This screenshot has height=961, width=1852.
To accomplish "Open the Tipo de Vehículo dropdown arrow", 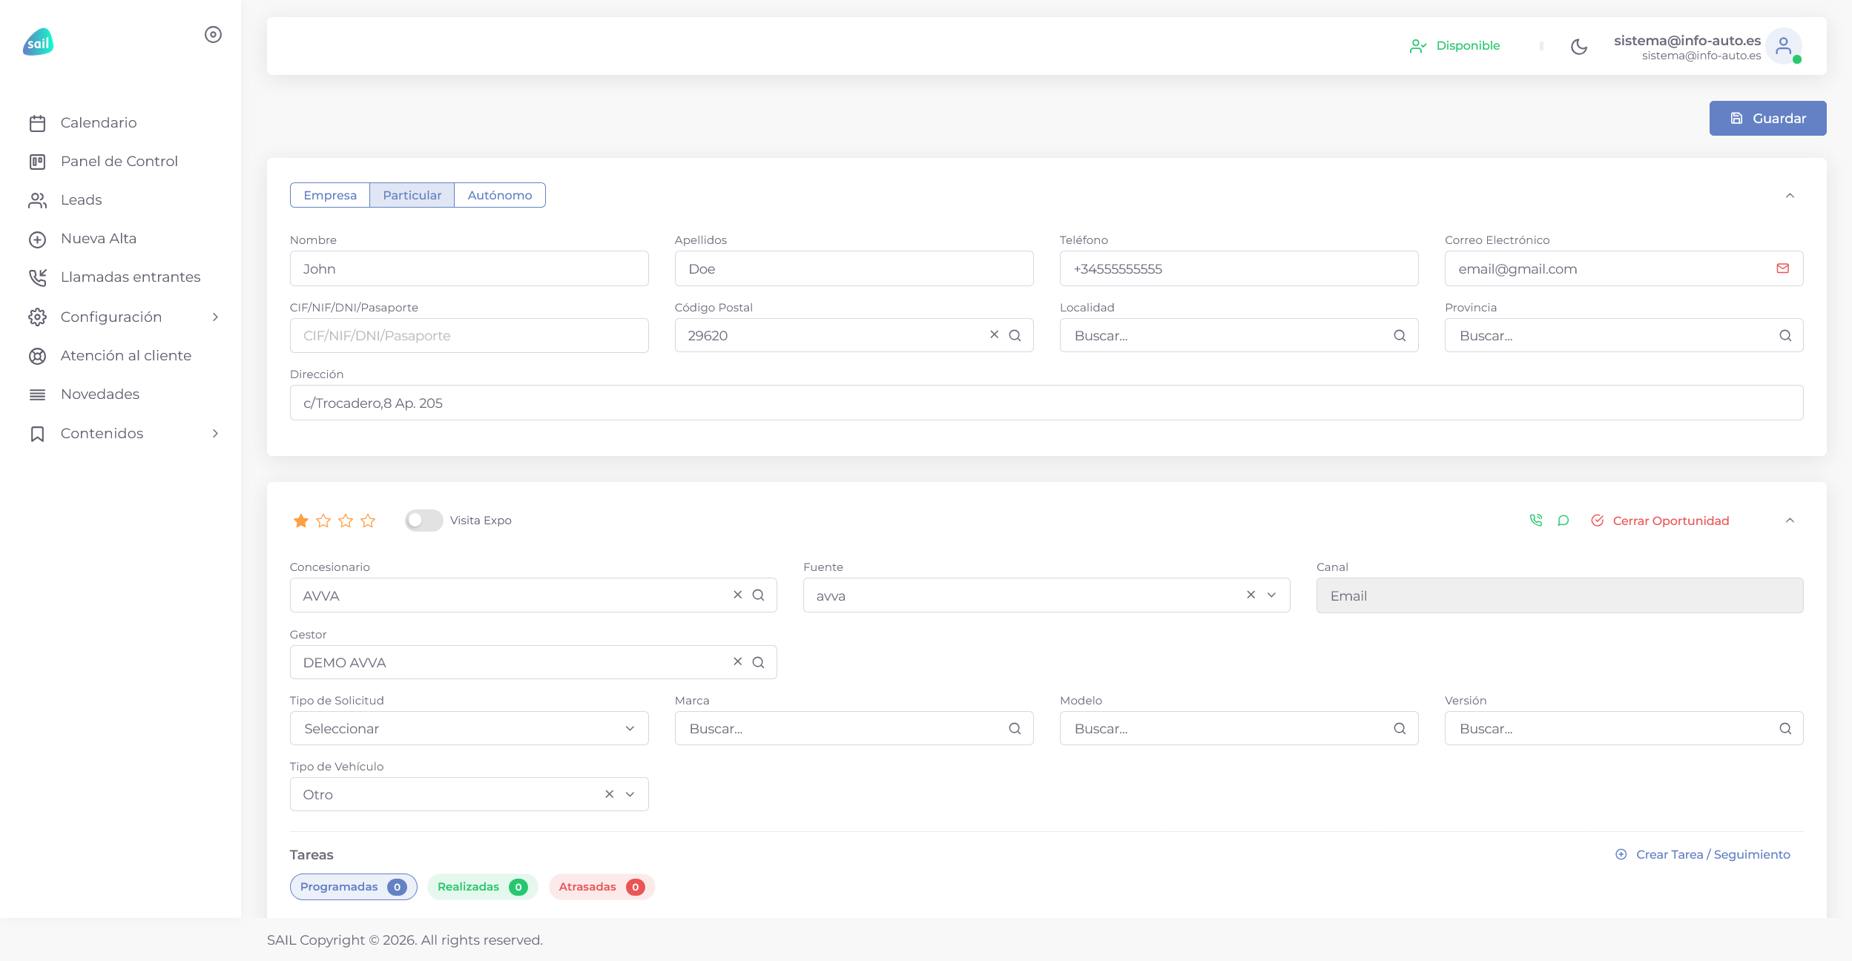I will click(x=630, y=794).
